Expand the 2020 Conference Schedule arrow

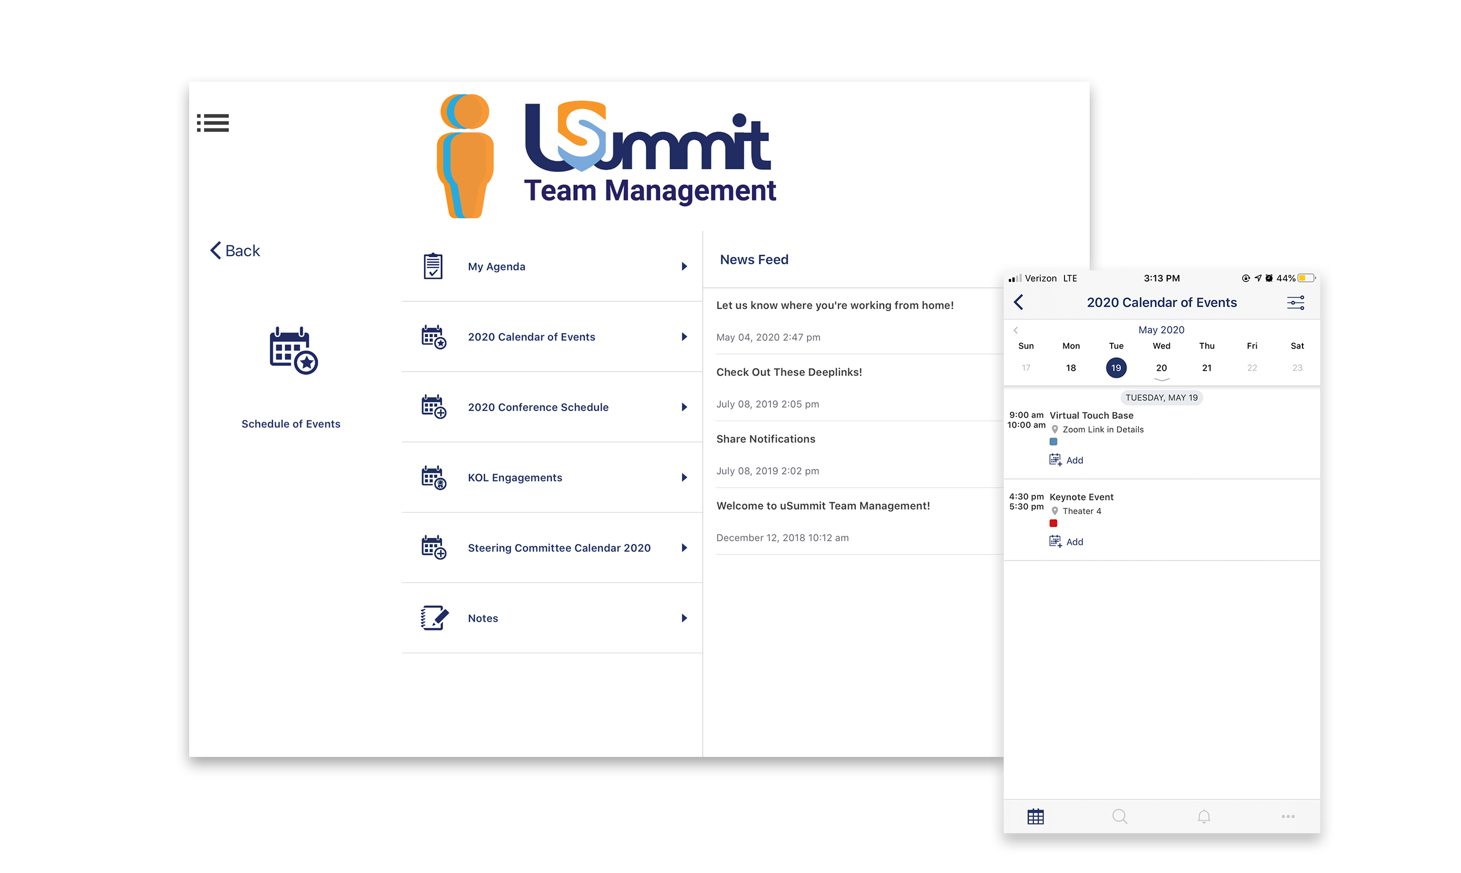pyautogui.click(x=683, y=407)
